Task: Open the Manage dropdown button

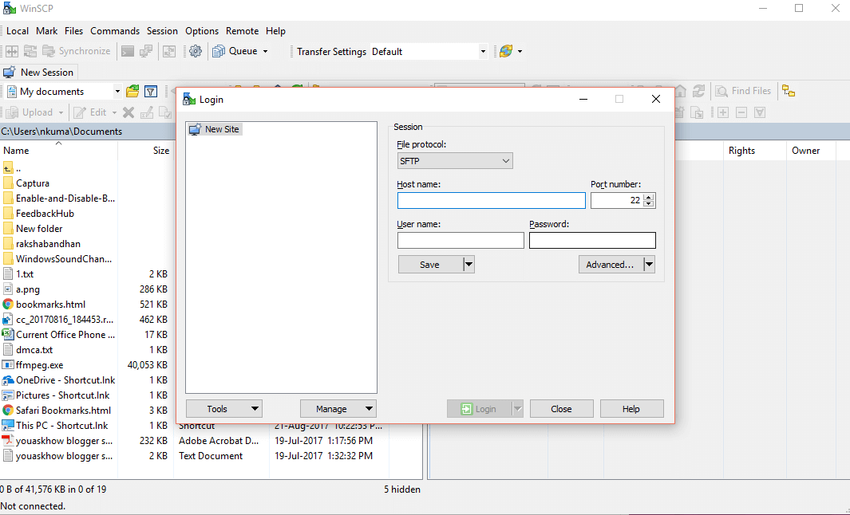Action: pyautogui.click(x=338, y=409)
